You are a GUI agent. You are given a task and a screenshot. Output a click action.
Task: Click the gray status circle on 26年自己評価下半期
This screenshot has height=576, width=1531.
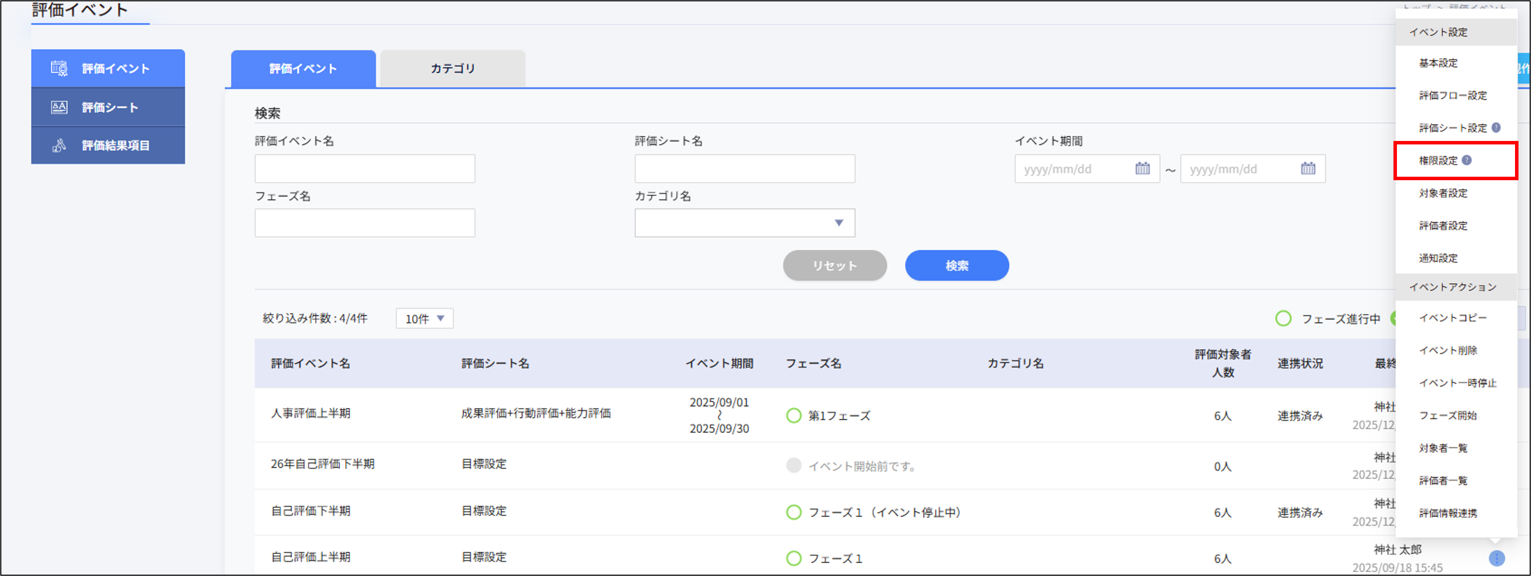794,466
